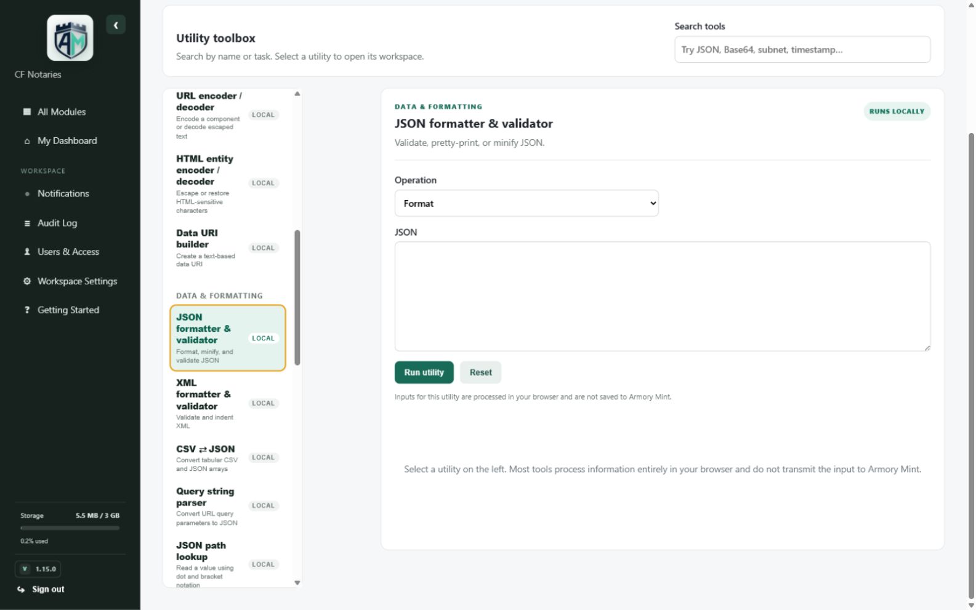
Task: Click the Search tools input field
Action: click(802, 49)
